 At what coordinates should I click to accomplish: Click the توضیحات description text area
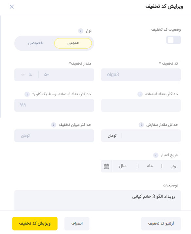(x=97, y=200)
